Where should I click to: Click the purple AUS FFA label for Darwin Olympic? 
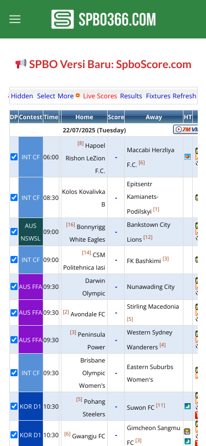coord(31,287)
